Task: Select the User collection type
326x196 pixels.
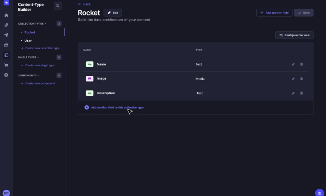Action: [x=28, y=40]
